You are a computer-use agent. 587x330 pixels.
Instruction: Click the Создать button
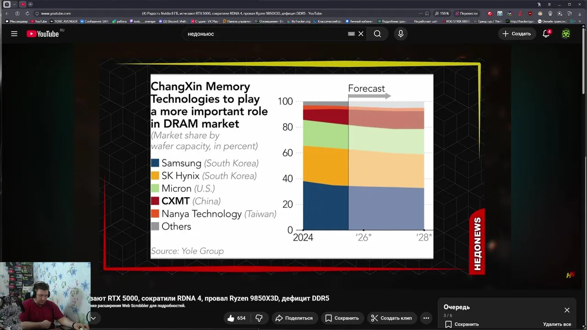(x=516, y=33)
